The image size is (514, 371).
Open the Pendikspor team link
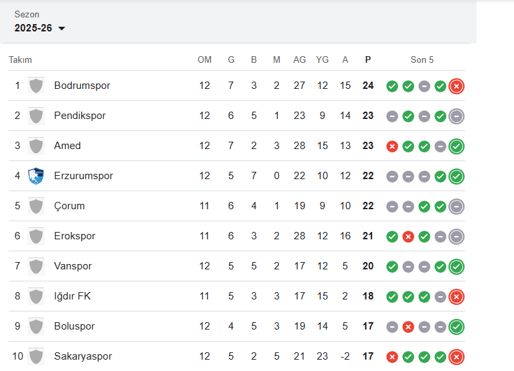coord(80,116)
